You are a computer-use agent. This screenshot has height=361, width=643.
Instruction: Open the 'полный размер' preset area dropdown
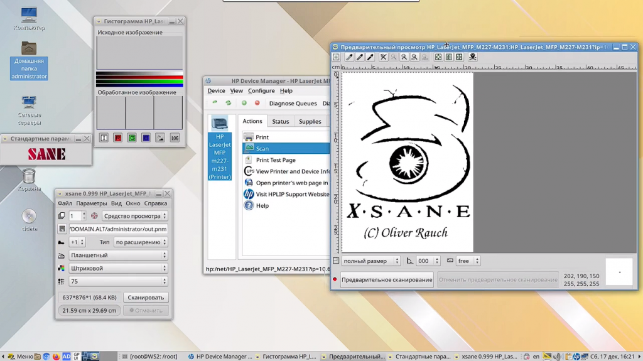pos(370,261)
